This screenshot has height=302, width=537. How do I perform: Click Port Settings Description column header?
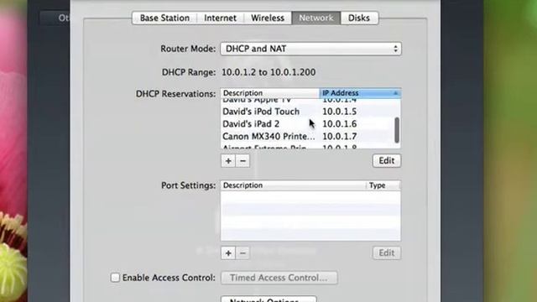[294, 185]
